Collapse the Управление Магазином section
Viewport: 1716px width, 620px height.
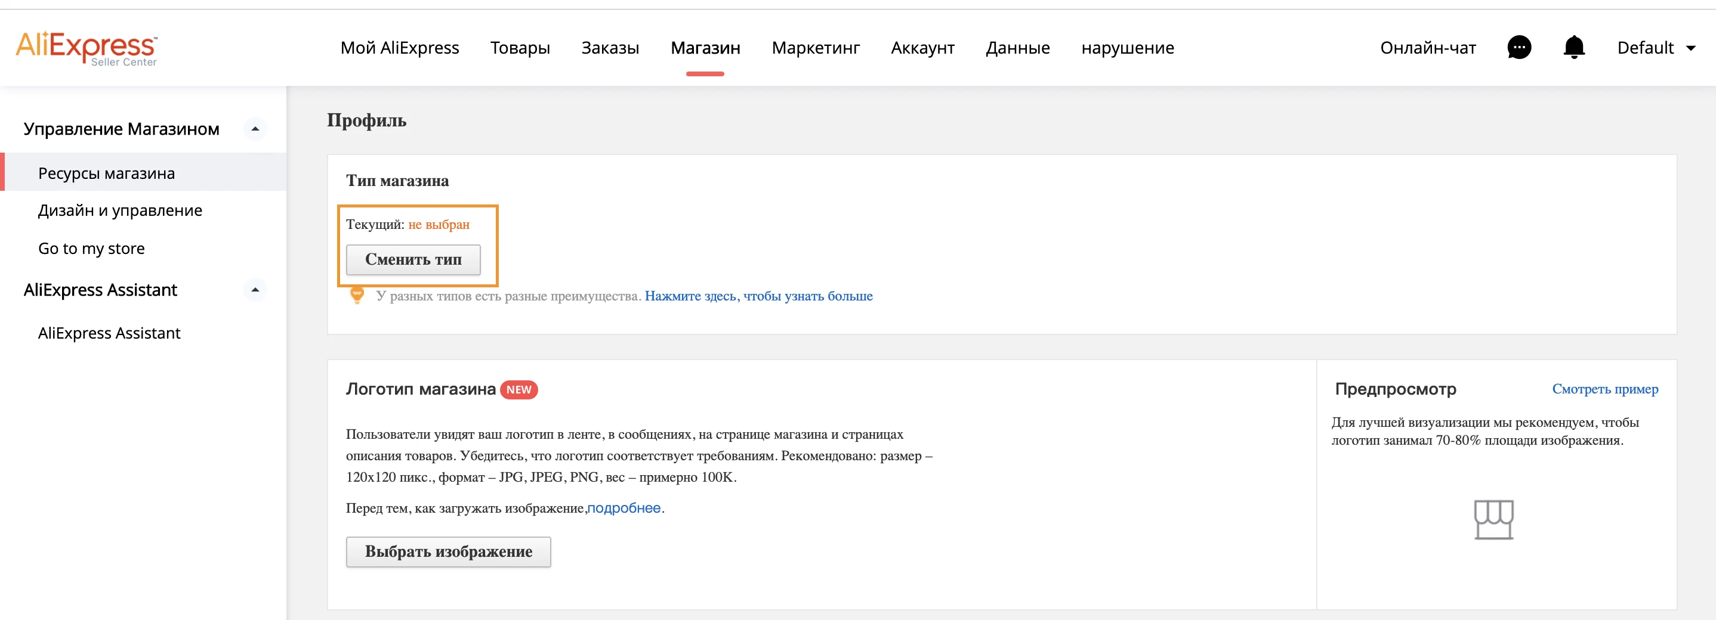coord(255,129)
